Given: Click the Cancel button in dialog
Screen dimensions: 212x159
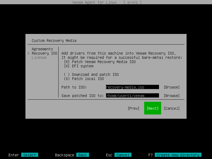Looking at the screenshot, I should click(171, 108).
